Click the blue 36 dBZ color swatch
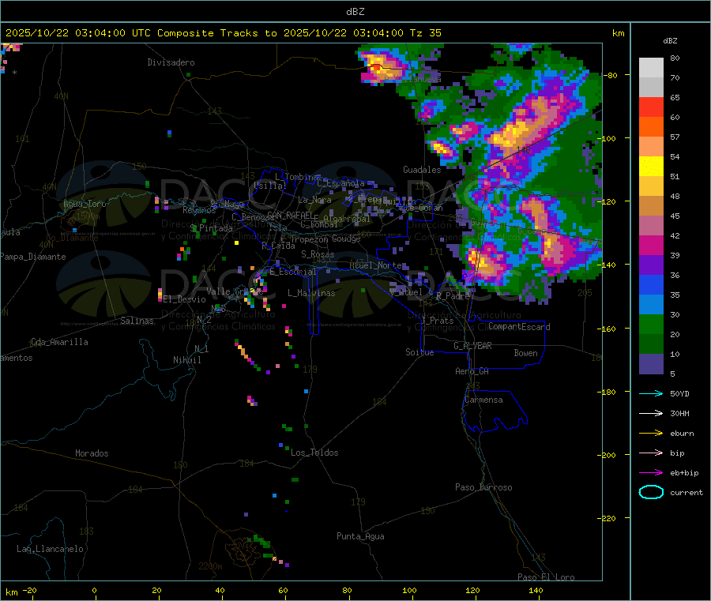The width and height of the screenshot is (711, 601). point(651,284)
